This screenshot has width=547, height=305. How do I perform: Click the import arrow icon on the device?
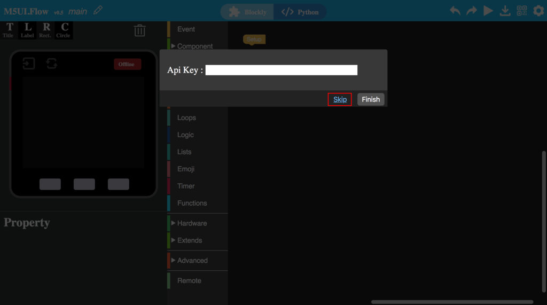click(x=29, y=64)
